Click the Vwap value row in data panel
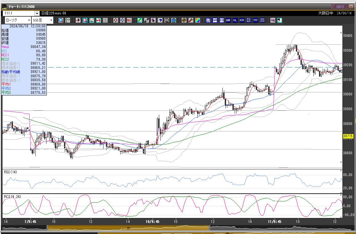This screenshot has height=234, width=356. click(x=24, y=47)
